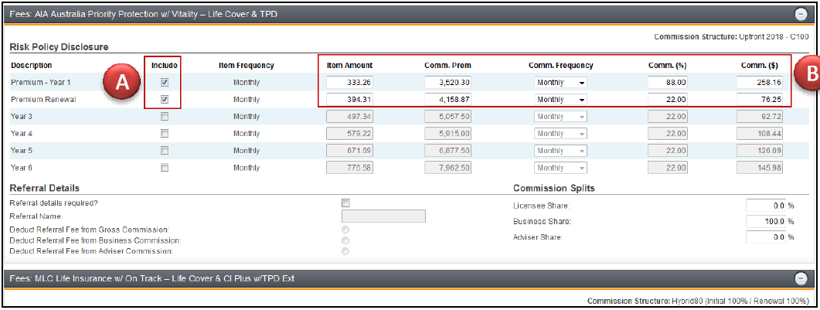Open Comm. Frequency dropdown for Year 5
This screenshot has height=310, width=820.
pos(560,151)
